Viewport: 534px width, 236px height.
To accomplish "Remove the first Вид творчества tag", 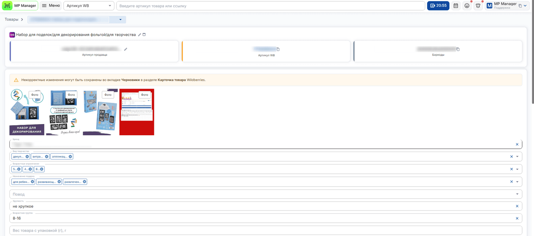I will point(27,157).
